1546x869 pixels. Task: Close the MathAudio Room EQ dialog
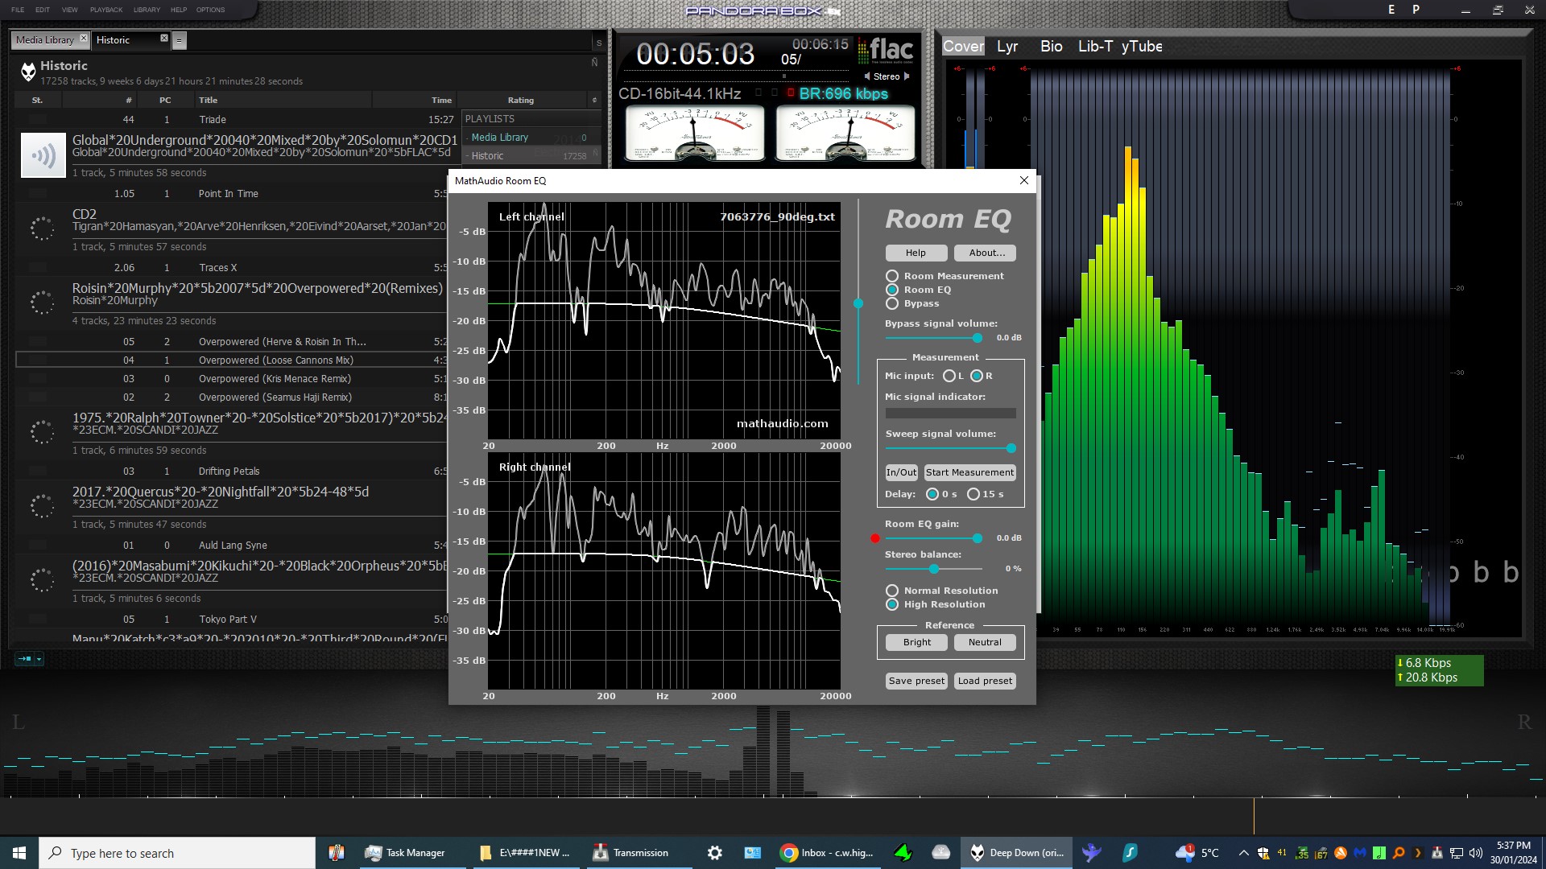pyautogui.click(x=1023, y=180)
